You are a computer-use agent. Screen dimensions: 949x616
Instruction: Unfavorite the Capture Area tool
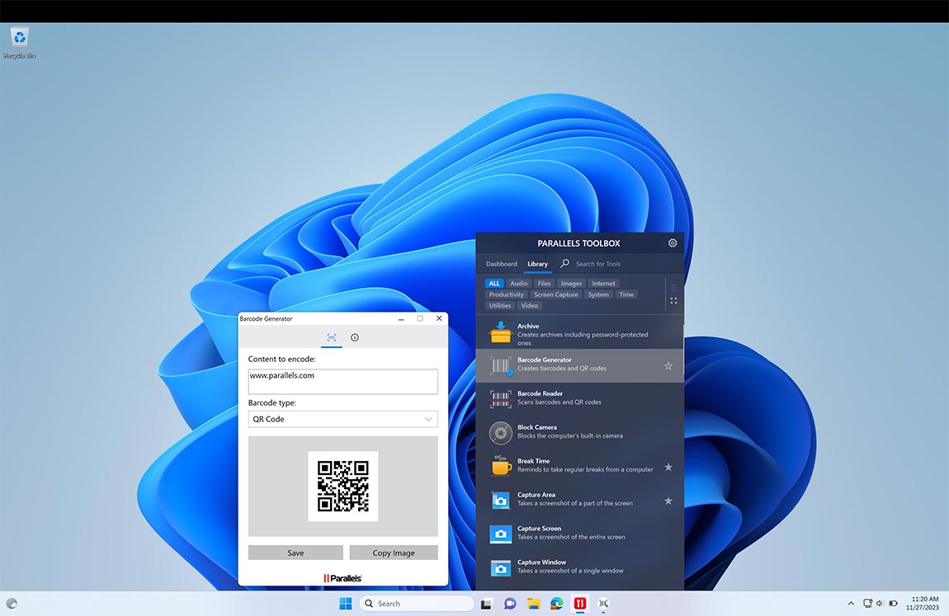coord(668,501)
